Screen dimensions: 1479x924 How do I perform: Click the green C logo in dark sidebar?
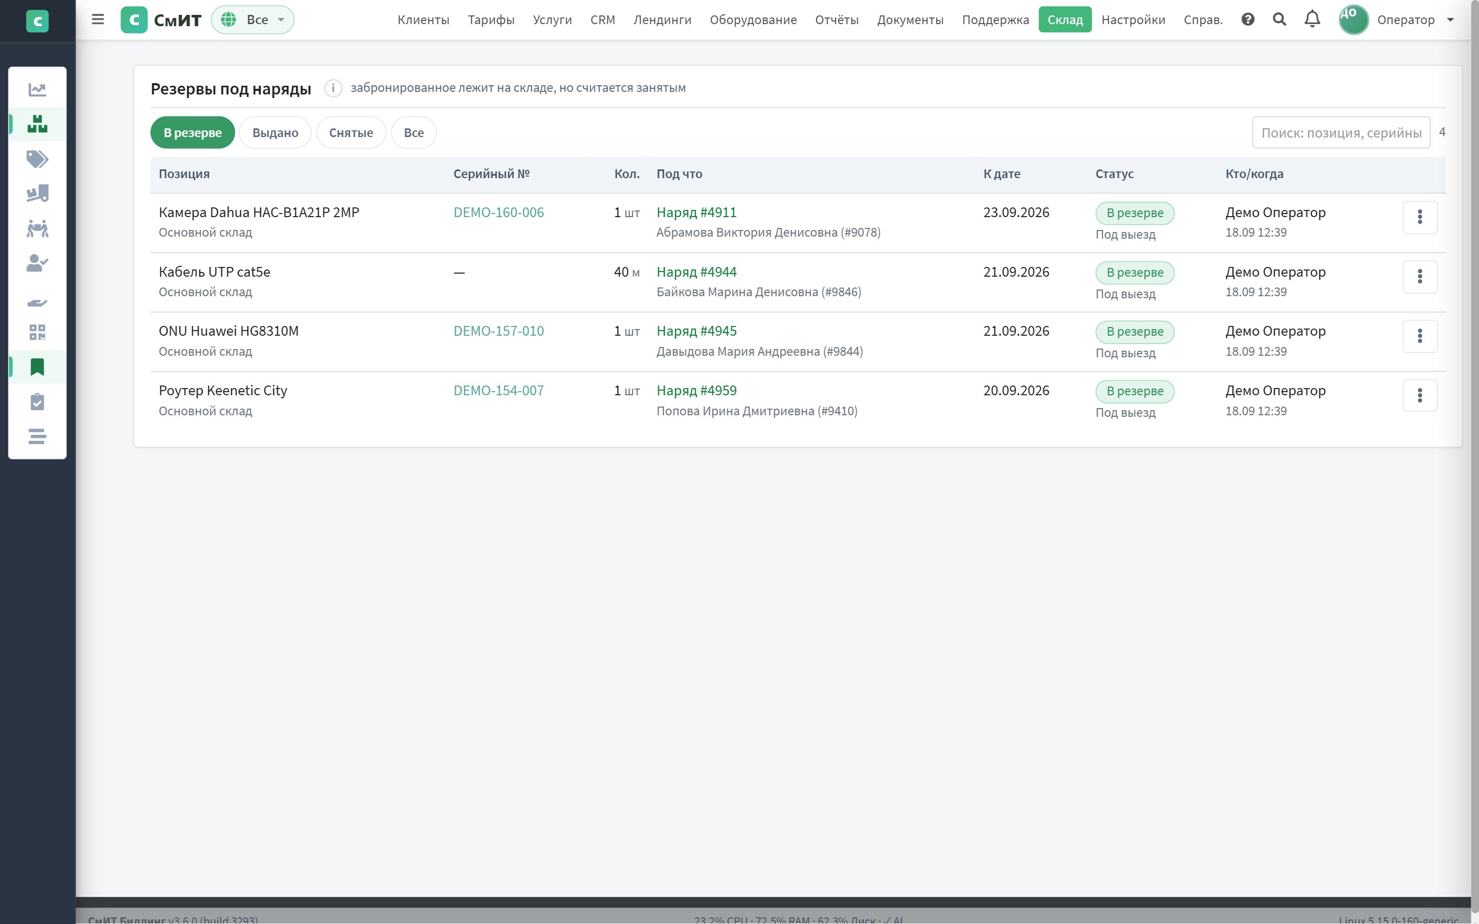(37, 22)
